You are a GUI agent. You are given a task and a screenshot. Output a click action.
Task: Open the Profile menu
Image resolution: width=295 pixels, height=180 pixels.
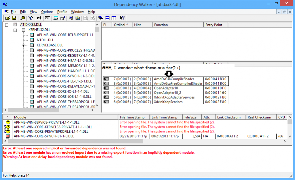(62, 11)
